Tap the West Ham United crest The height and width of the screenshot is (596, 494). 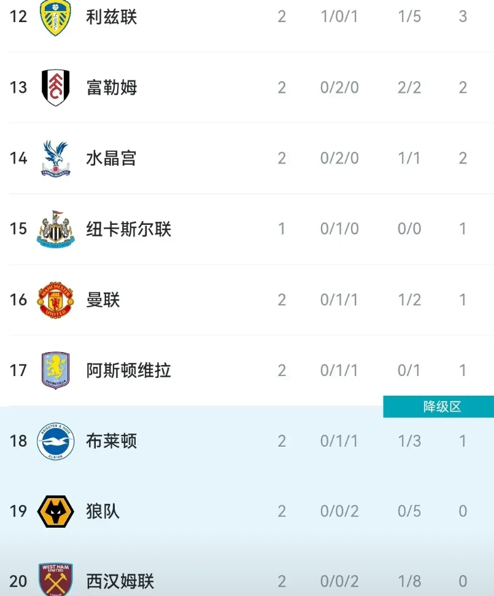pyautogui.click(x=55, y=580)
